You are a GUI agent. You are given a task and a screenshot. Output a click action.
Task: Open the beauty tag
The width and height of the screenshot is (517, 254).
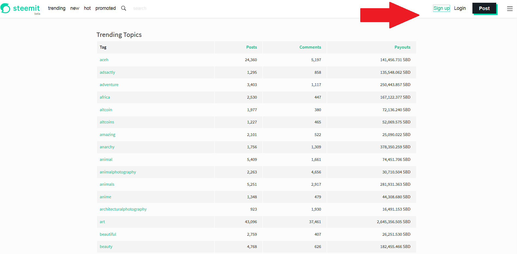pyautogui.click(x=106, y=247)
